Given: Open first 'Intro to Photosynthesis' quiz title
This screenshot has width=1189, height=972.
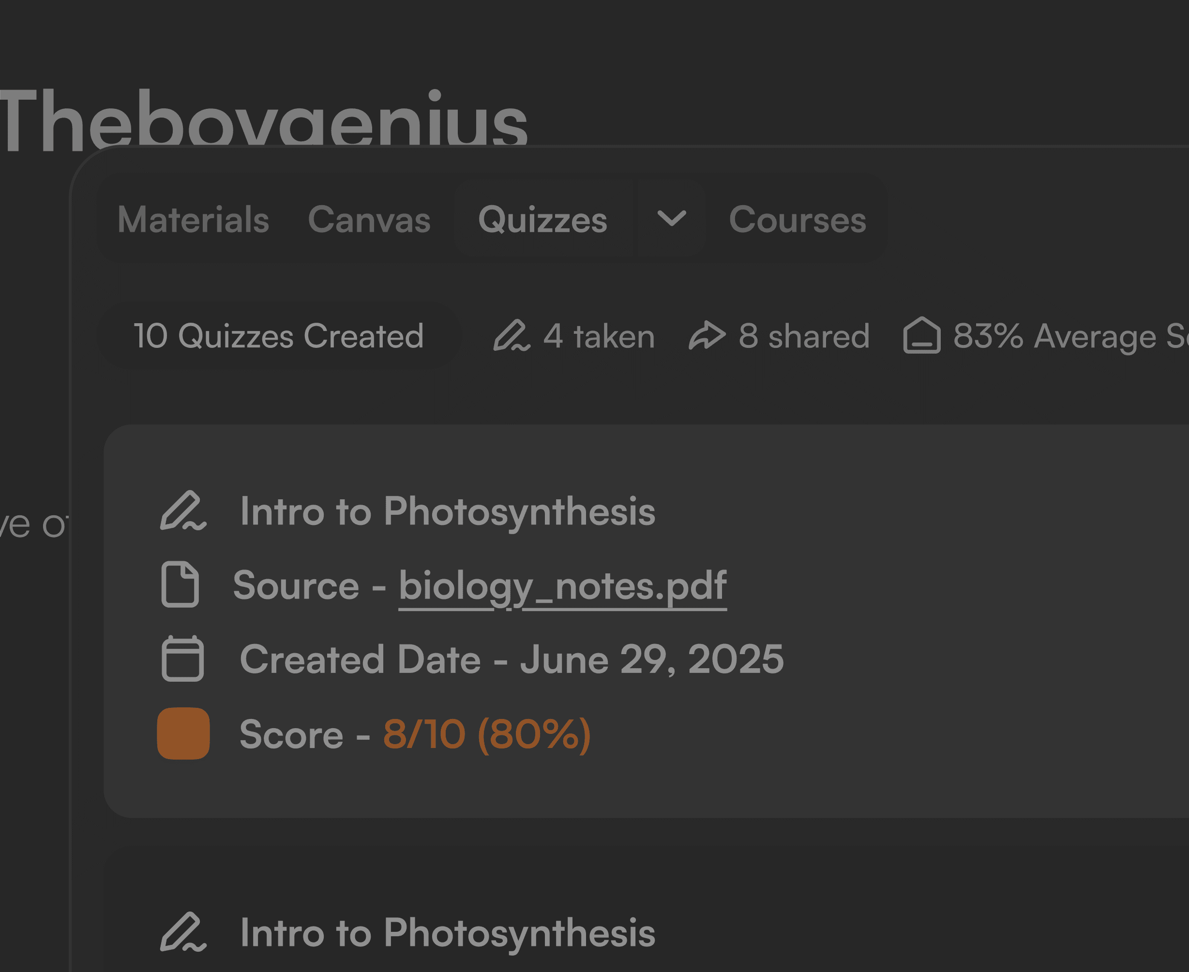Looking at the screenshot, I should pyautogui.click(x=448, y=511).
